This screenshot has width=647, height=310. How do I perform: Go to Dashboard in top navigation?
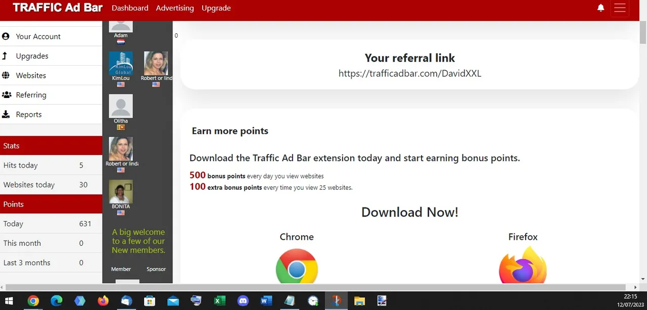tap(130, 8)
